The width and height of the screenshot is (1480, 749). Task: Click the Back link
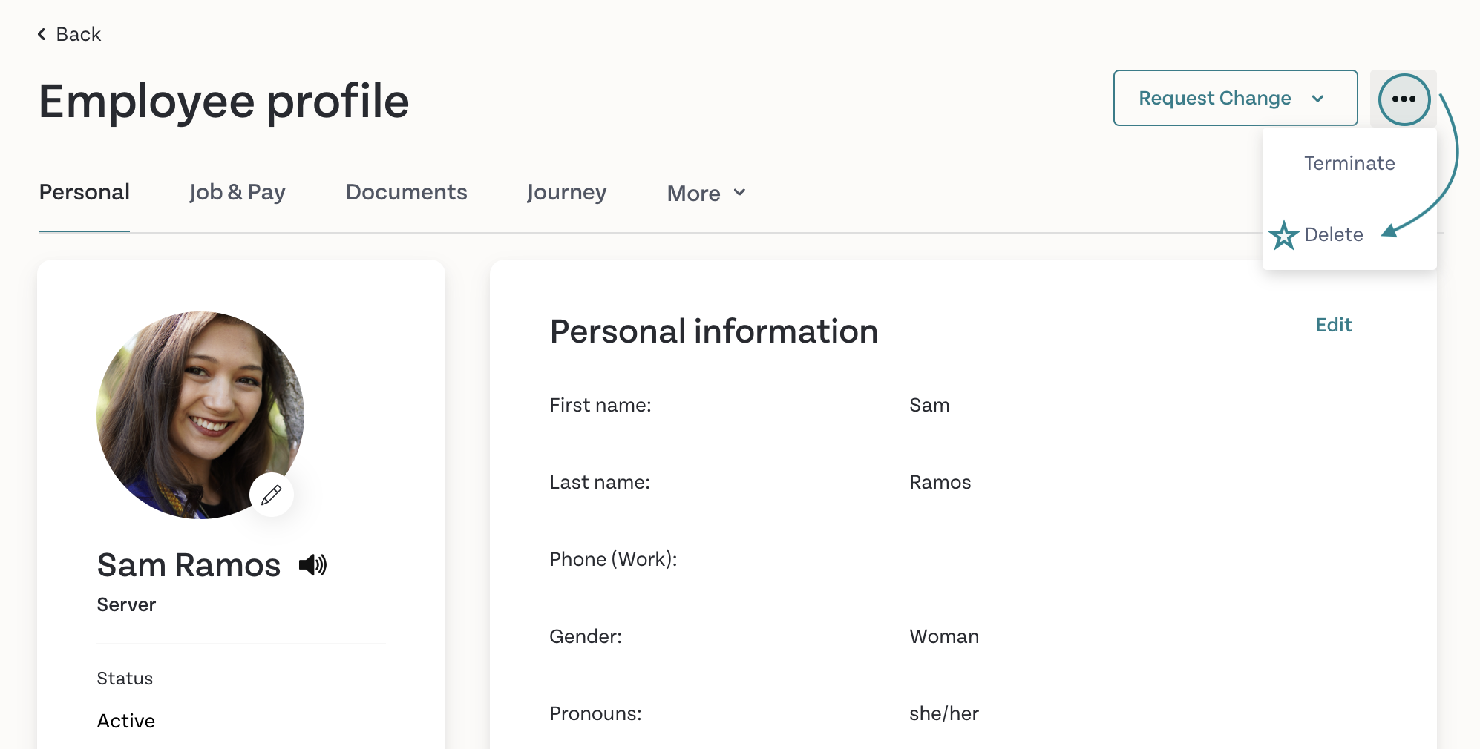(69, 34)
